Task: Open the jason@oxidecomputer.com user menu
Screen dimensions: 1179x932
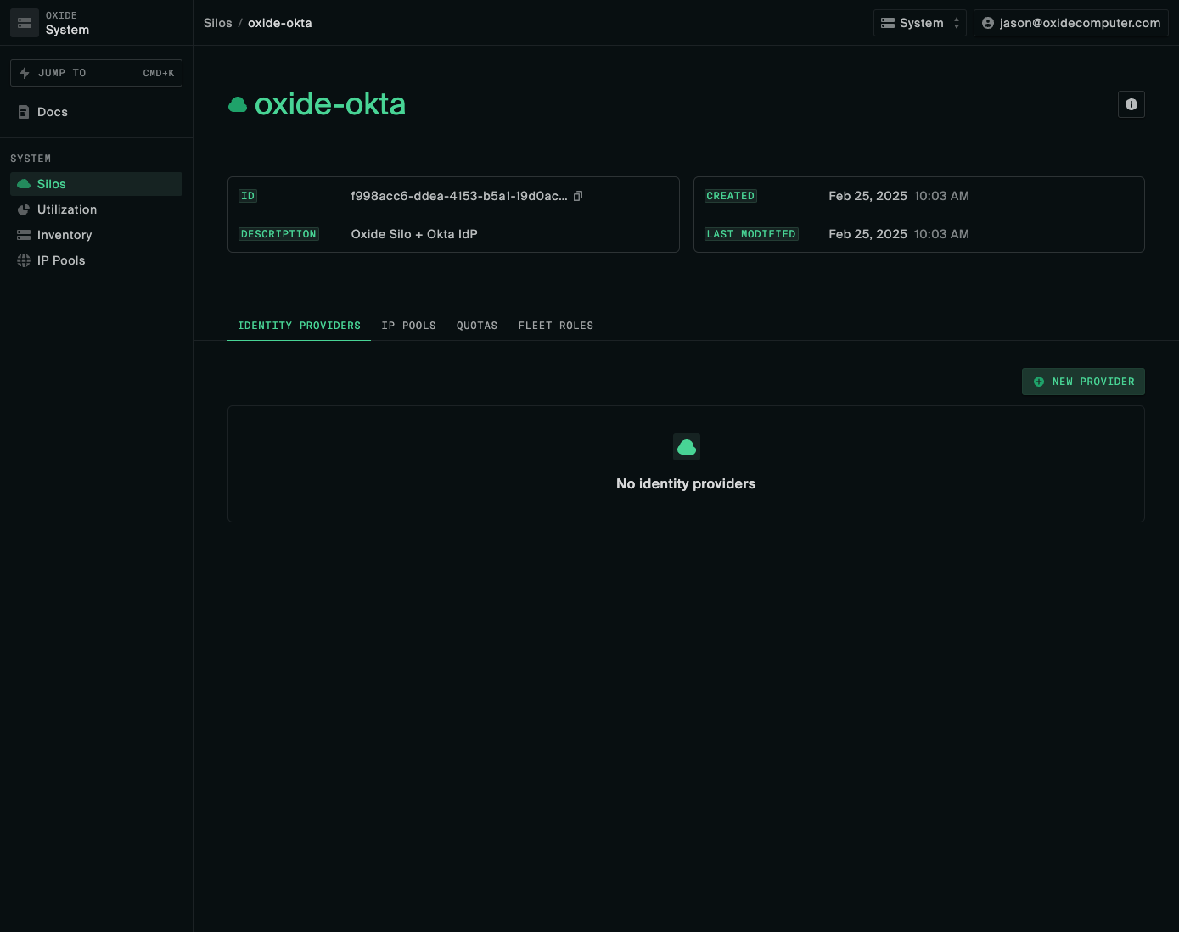Action: pos(1070,23)
